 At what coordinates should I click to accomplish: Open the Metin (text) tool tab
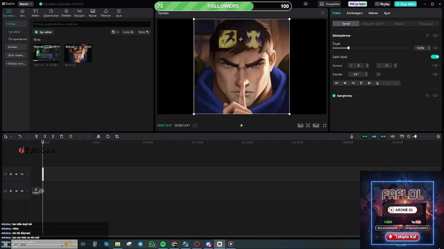coord(35,13)
